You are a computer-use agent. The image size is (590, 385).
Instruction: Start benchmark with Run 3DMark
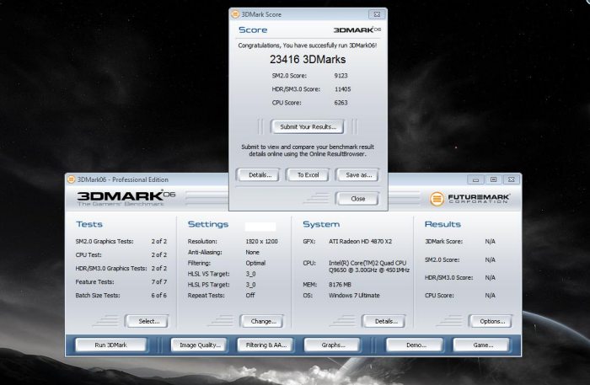pos(110,345)
